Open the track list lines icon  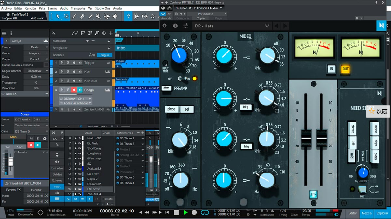point(4,33)
